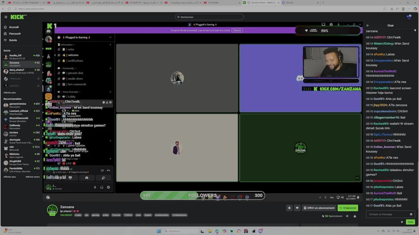Open the media-share channel in Discord
This screenshot has height=235, width=419.
point(75,79)
